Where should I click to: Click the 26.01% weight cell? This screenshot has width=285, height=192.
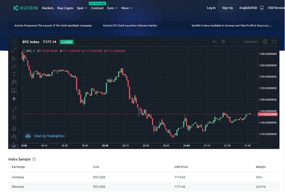[x=261, y=186]
